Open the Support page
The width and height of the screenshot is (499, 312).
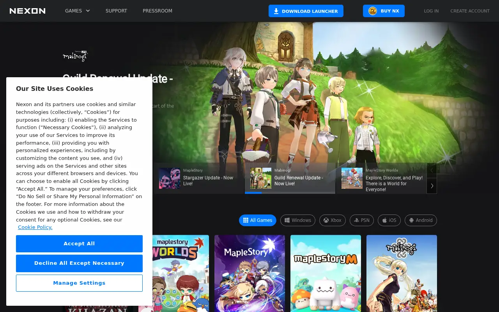(x=116, y=11)
